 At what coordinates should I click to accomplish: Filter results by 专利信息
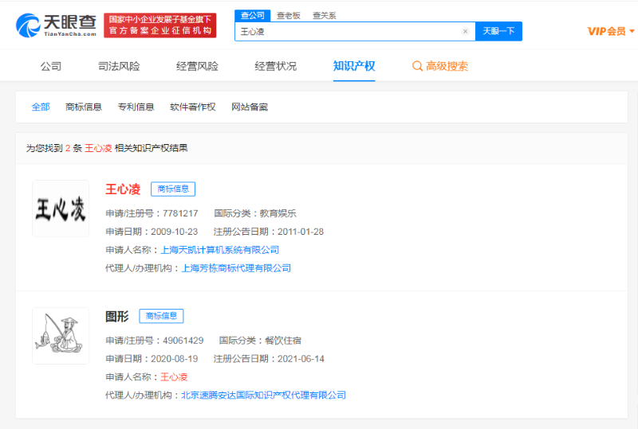136,107
